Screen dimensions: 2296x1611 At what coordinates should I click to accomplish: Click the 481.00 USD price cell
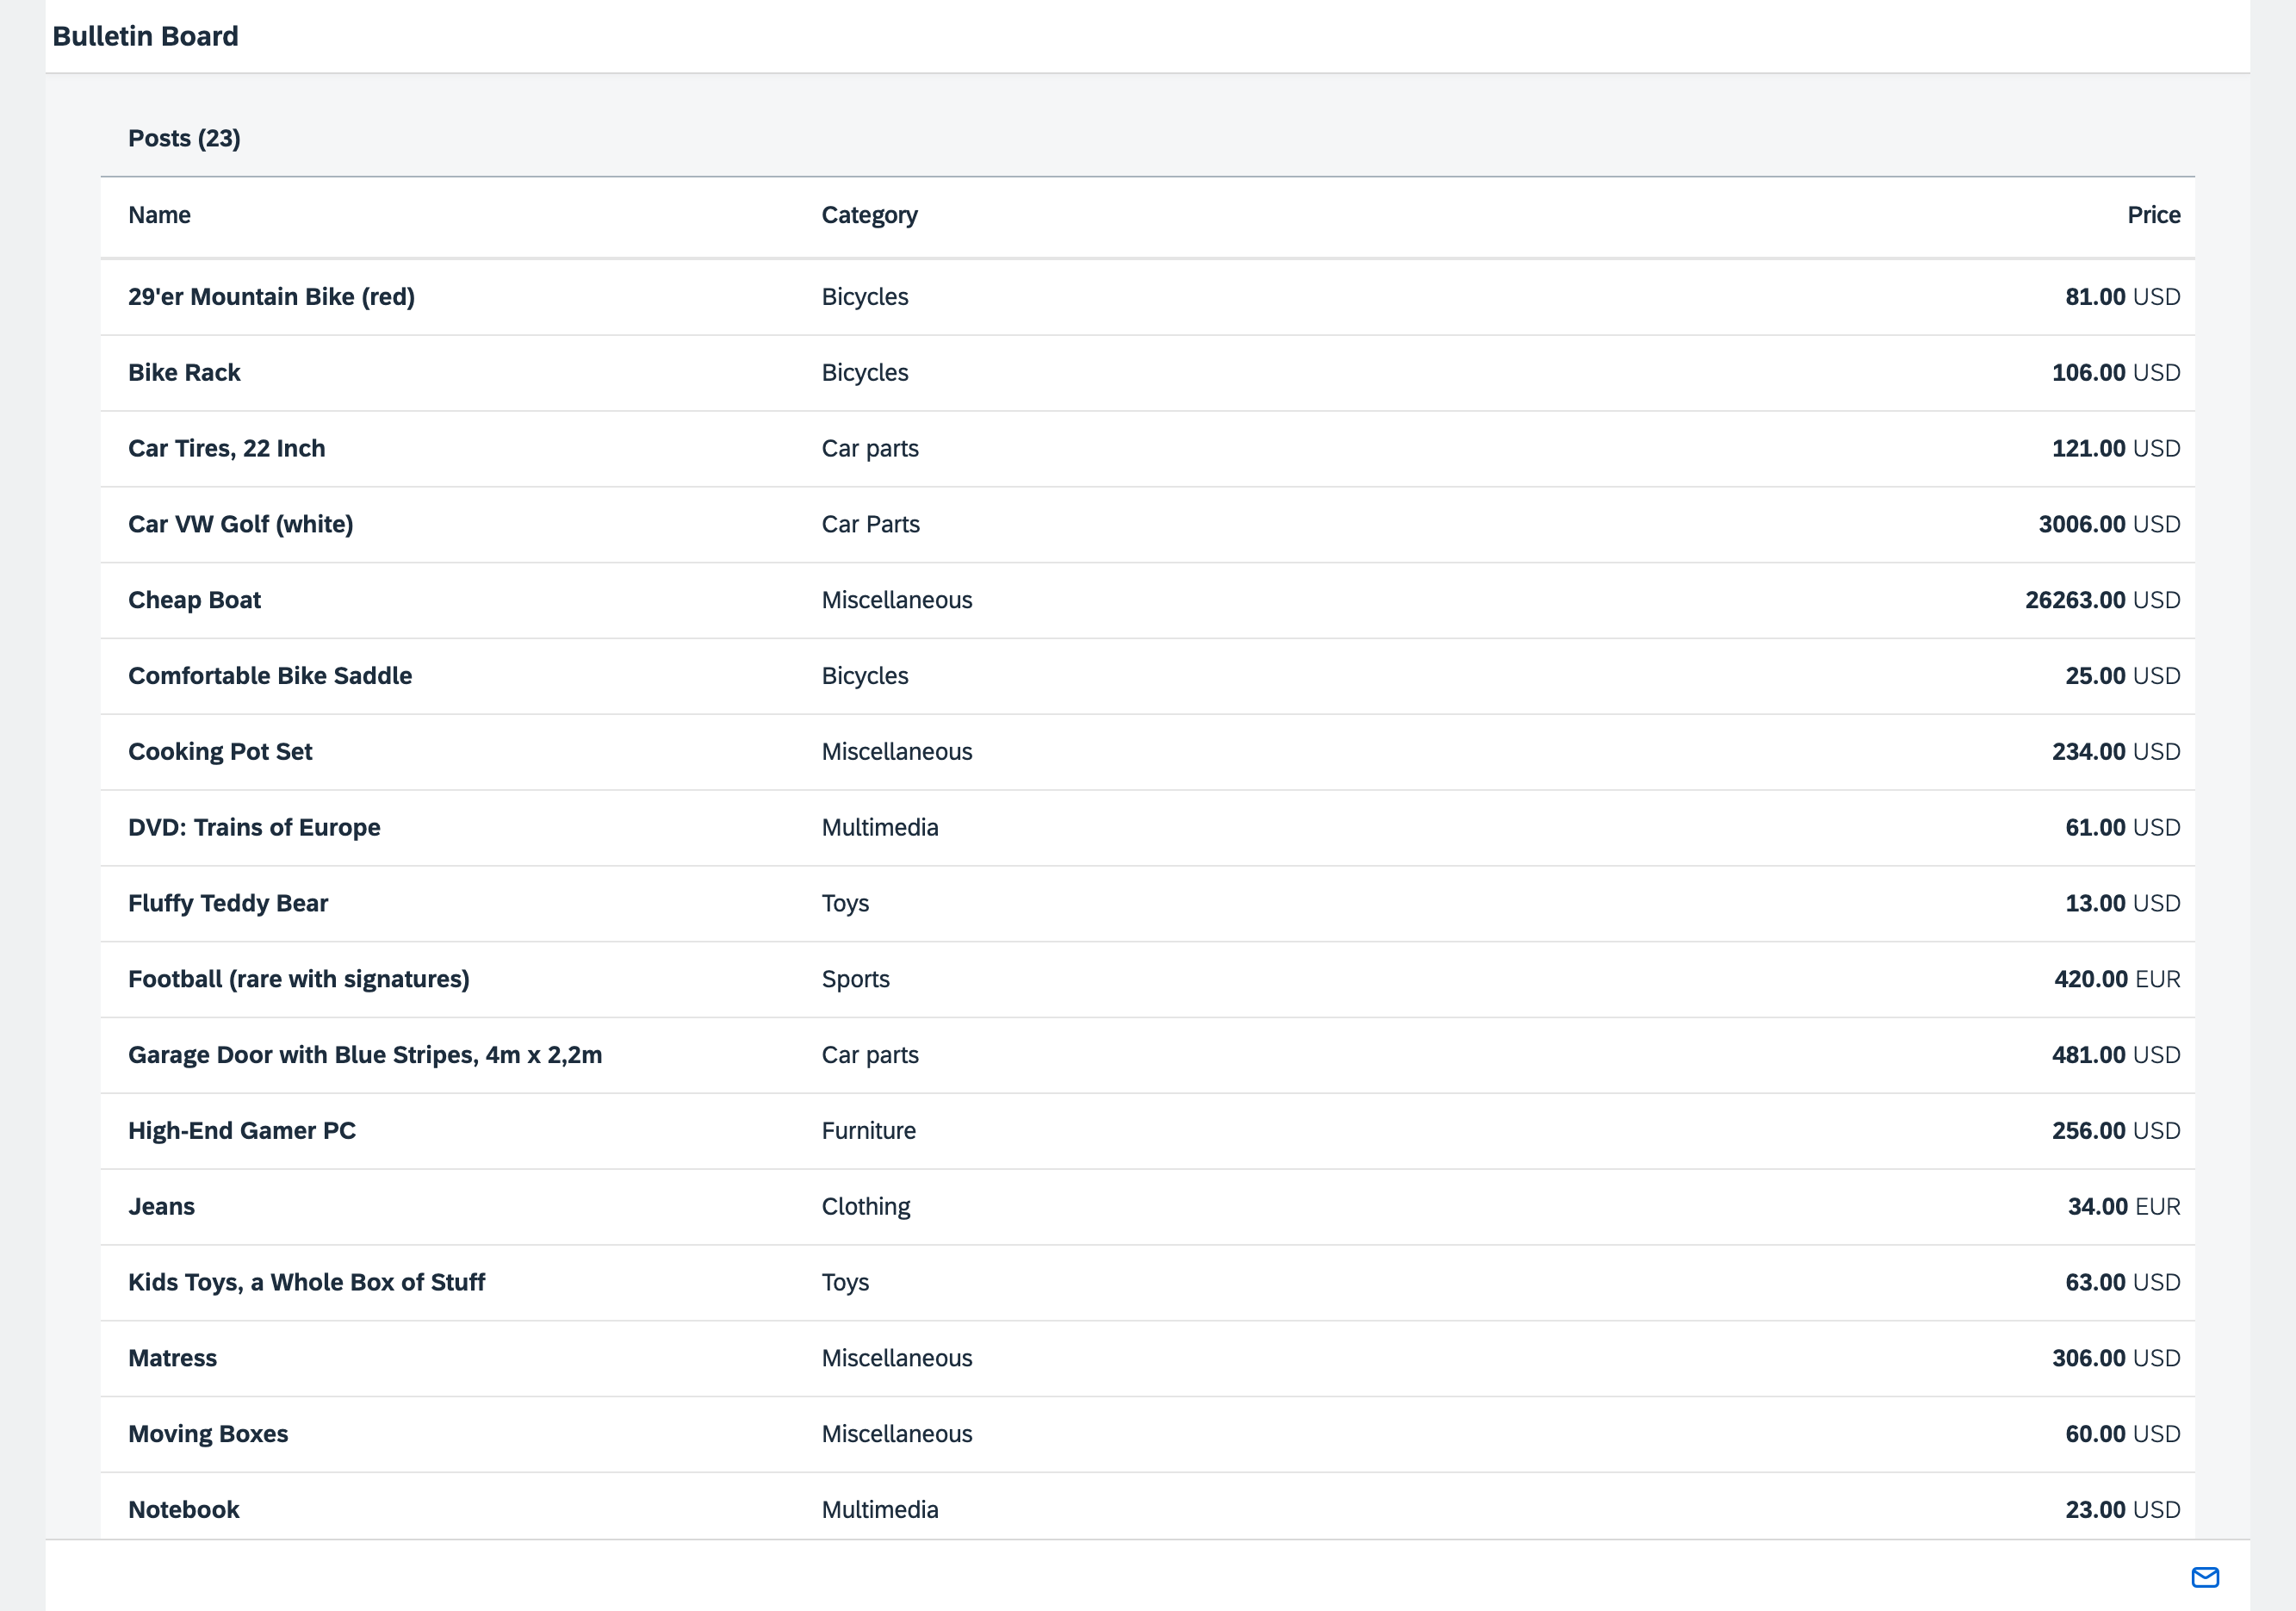[2116, 1055]
